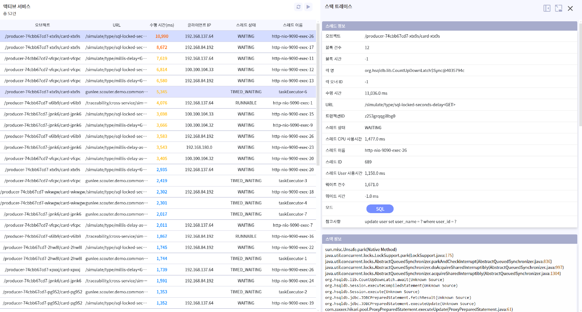
Task: Select the taskExecutor-2 thread row
Action: coord(158,292)
